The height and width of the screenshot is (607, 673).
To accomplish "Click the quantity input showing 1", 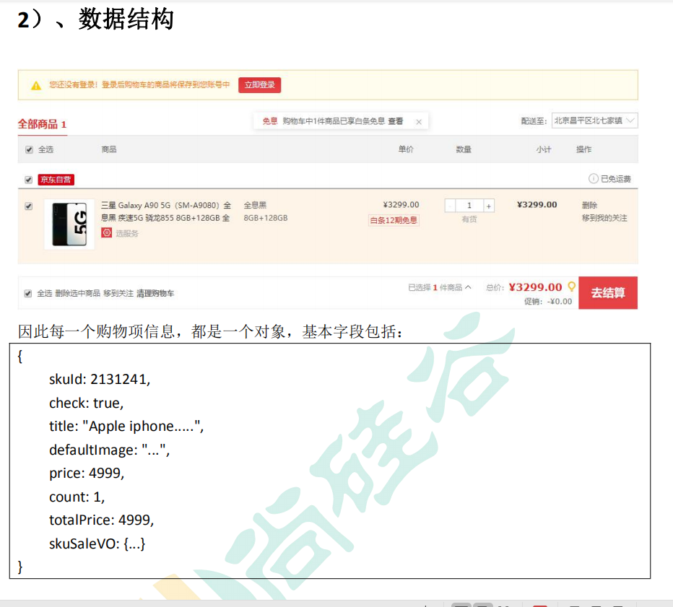I will [x=469, y=206].
